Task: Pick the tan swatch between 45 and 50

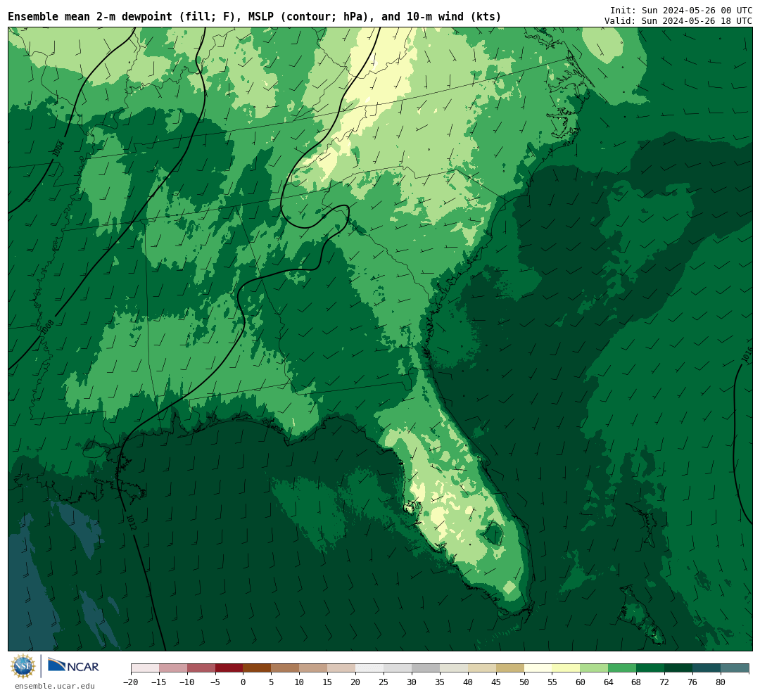Action: pyautogui.click(x=510, y=668)
